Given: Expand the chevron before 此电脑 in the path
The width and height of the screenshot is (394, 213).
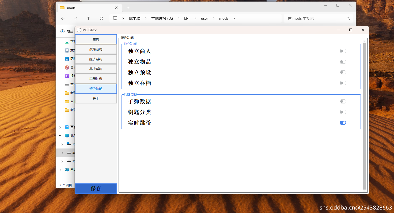Looking at the screenshot, I should [123, 18].
